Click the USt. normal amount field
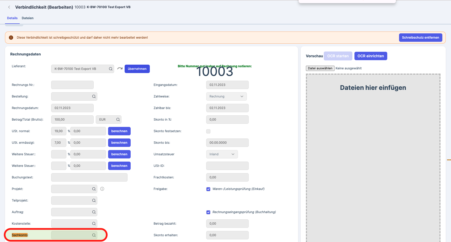 pyautogui.click(x=88, y=131)
